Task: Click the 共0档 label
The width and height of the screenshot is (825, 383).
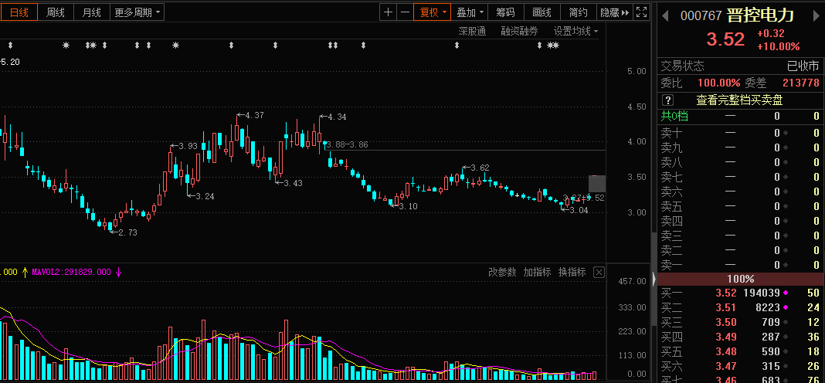Action: (674, 117)
